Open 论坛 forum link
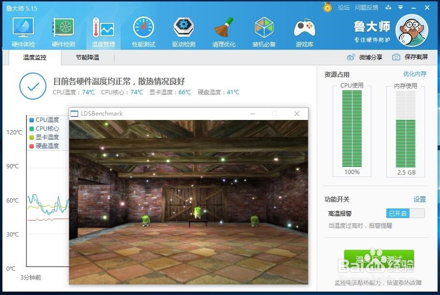This screenshot has height=295, width=440. pyautogui.click(x=344, y=8)
